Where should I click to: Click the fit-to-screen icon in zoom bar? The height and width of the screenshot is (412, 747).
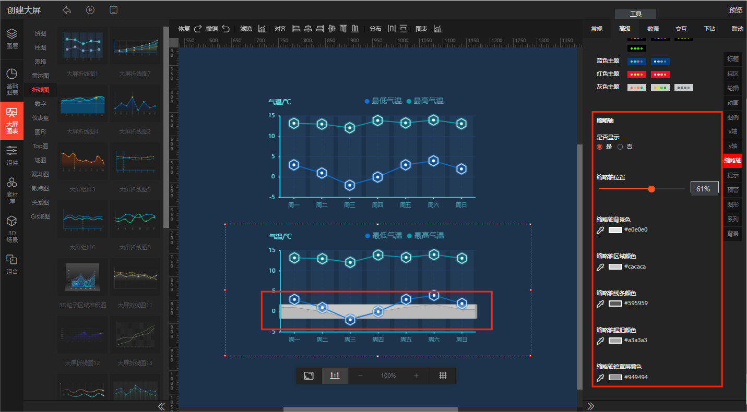309,375
